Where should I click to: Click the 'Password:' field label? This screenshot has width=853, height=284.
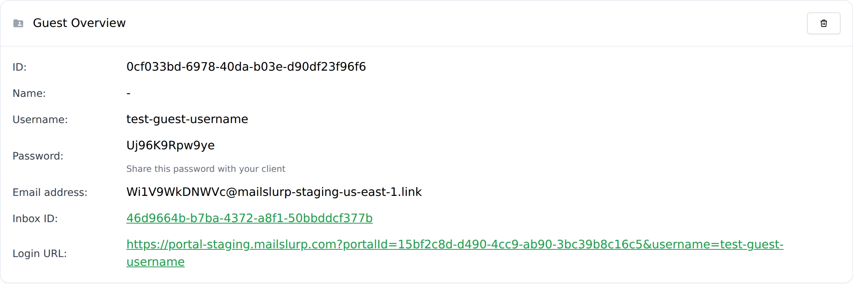tap(38, 156)
